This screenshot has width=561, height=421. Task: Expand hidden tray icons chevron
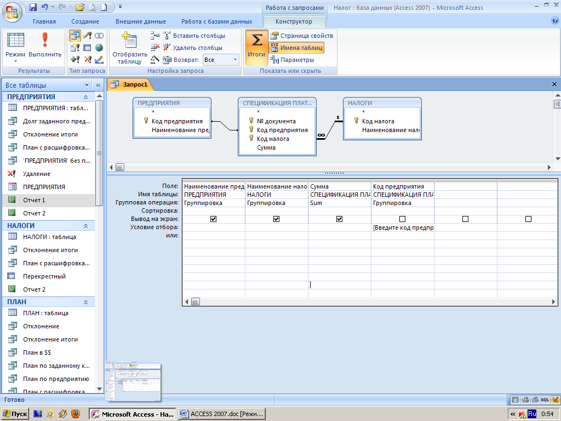coord(513,414)
